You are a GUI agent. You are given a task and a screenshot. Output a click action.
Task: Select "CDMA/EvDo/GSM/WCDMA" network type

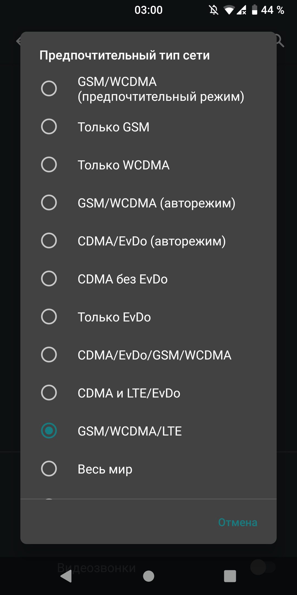coord(49,355)
